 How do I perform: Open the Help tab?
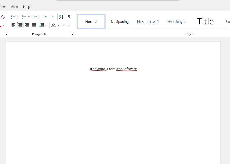(27, 7)
